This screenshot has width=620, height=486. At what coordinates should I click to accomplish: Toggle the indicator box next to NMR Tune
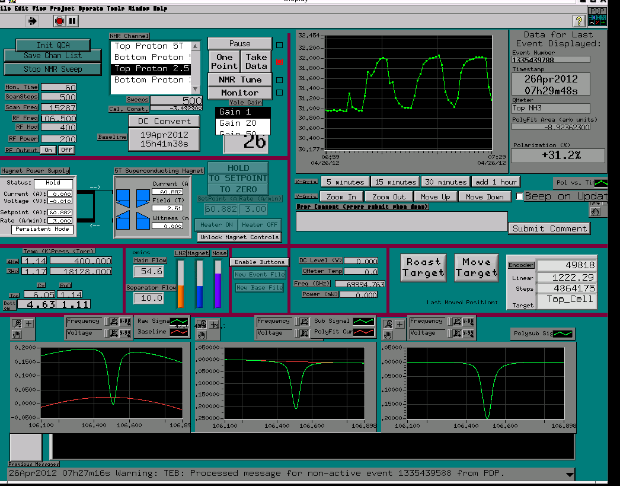pos(280,80)
